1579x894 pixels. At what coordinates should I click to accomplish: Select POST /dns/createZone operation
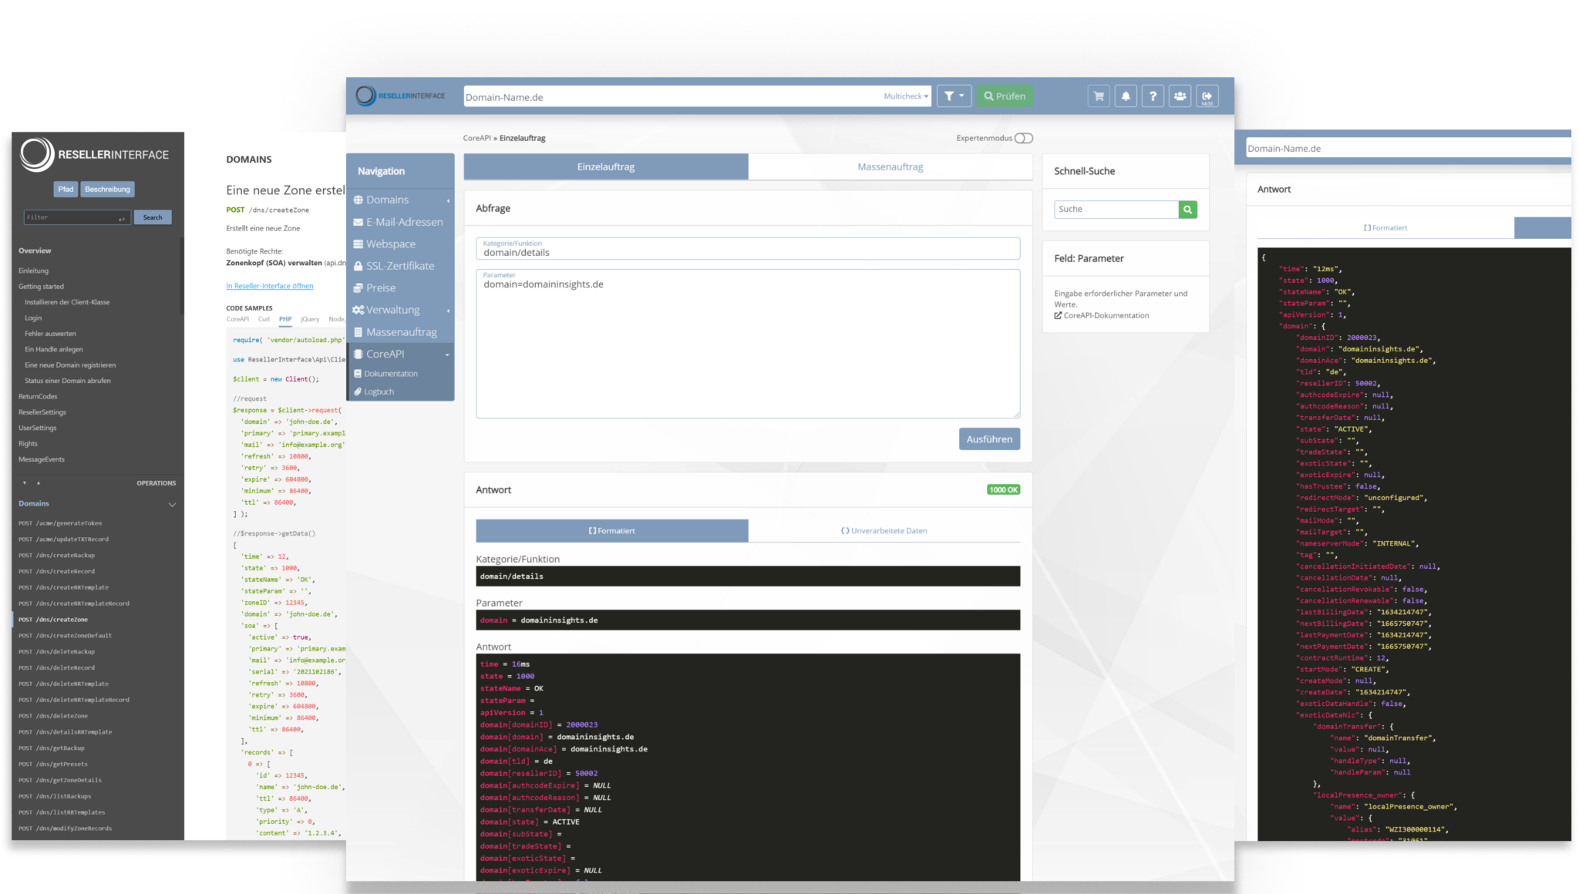click(x=53, y=620)
